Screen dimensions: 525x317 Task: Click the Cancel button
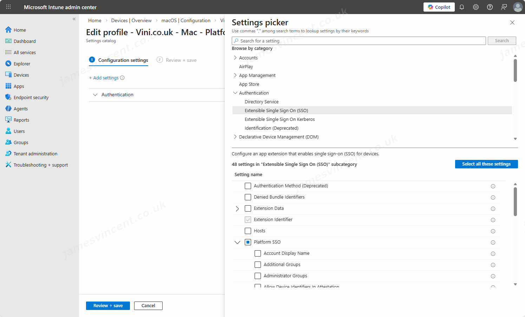click(x=148, y=306)
